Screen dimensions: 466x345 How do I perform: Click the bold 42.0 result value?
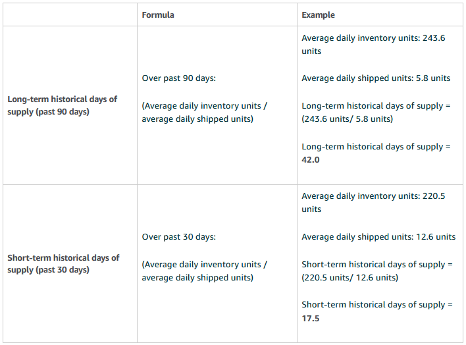311,160
